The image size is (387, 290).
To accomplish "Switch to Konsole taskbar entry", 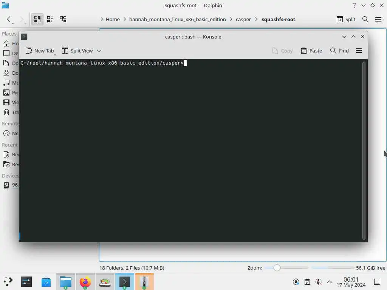I will [x=125, y=282].
